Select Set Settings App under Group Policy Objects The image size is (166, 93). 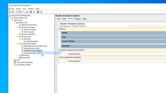point(30,53)
